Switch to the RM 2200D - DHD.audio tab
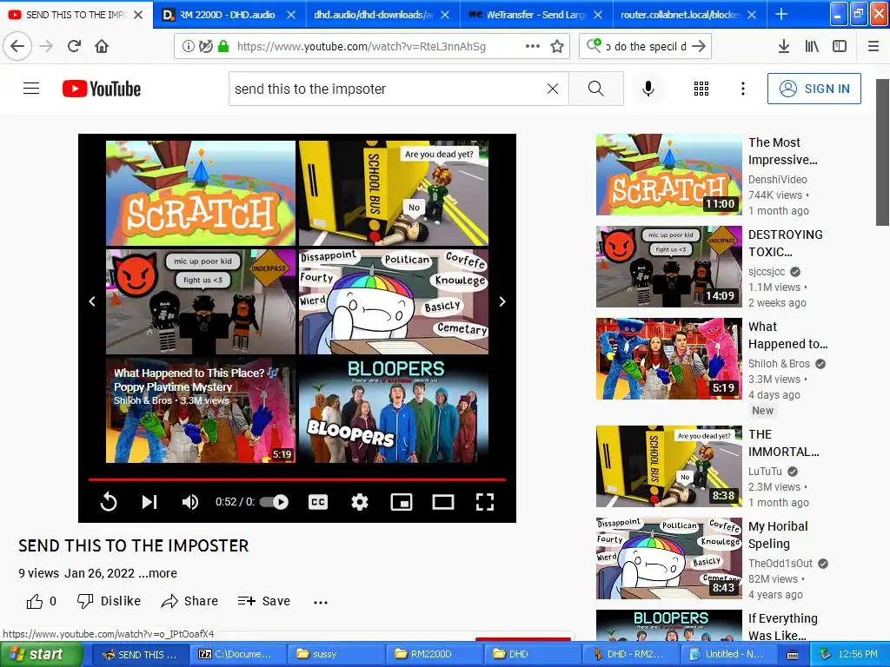This screenshot has width=890, height=667. coord(228,15)
